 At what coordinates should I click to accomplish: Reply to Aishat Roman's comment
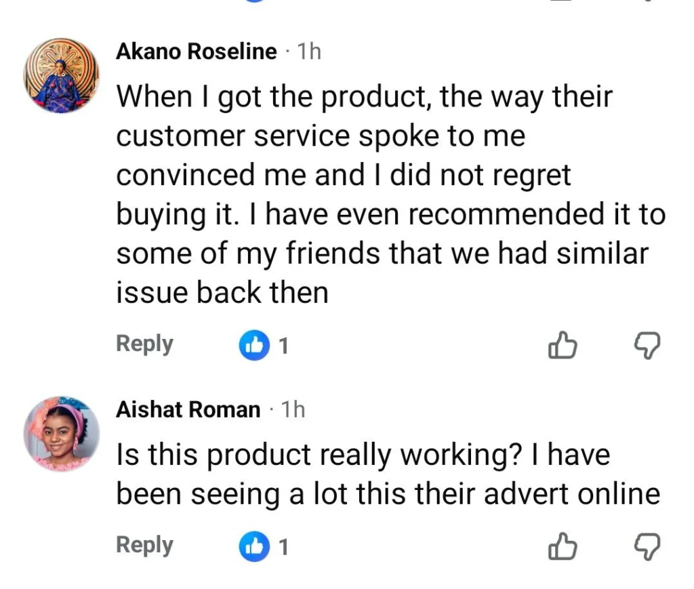point(144,545)
